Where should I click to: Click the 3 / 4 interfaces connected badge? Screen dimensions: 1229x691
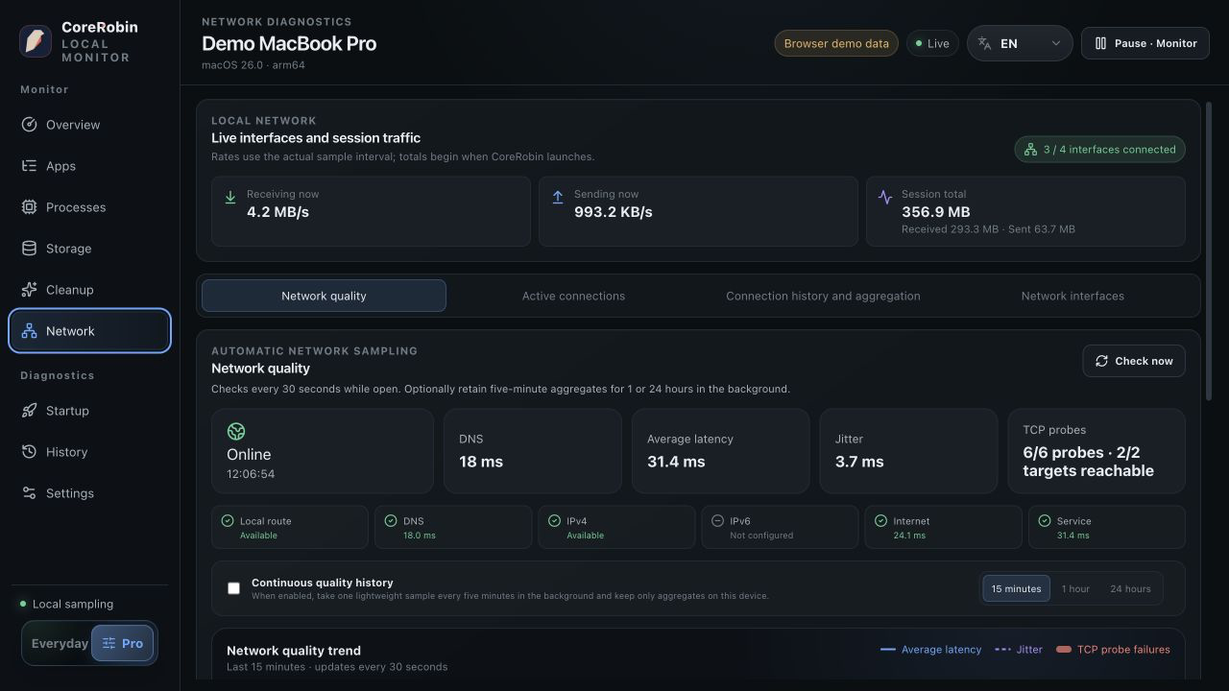pyautogui.click(x=1100, y=150)
